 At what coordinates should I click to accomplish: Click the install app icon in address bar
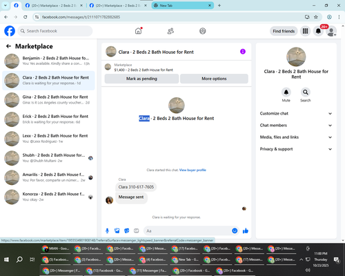307,17
